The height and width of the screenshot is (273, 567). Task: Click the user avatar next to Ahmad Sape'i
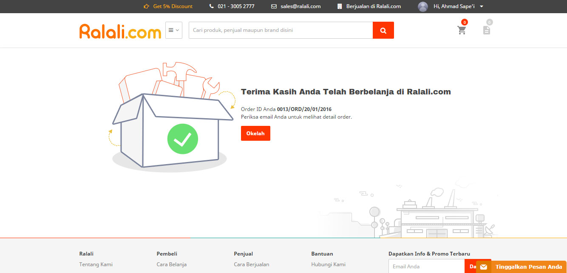(422, 6)
